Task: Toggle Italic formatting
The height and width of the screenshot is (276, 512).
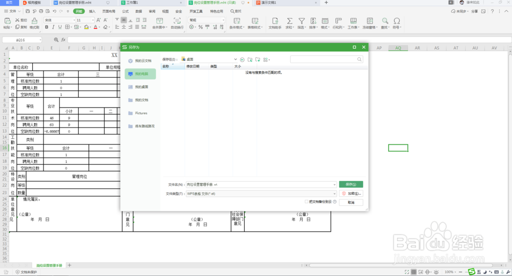Action: (53, 27)
